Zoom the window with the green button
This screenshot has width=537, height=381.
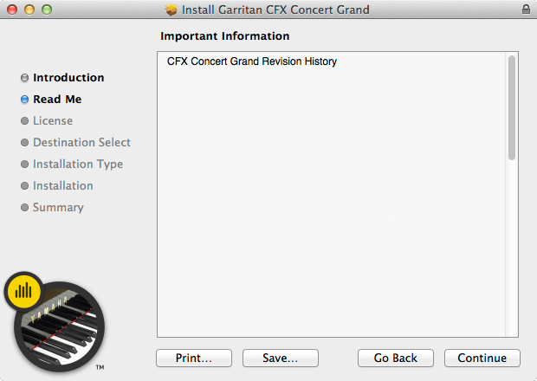pos(47,10)
